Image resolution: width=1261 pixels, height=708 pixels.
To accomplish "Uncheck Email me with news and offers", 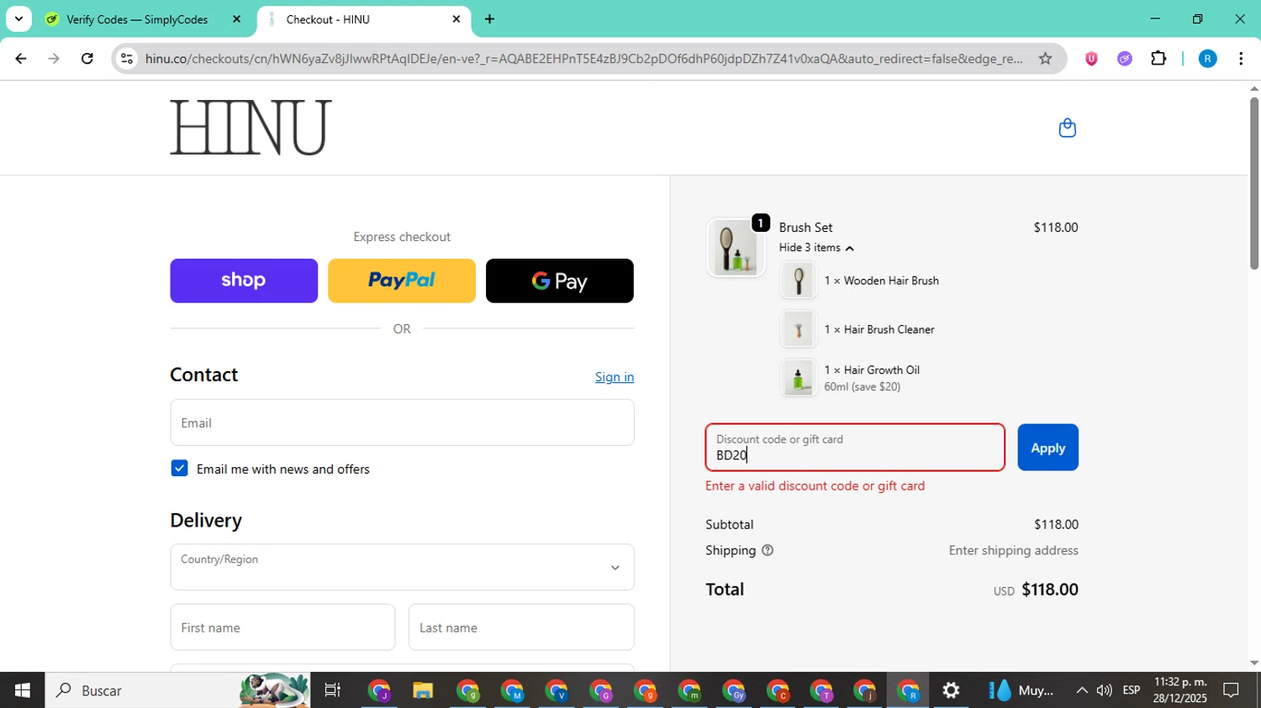I will coord(179,469).
